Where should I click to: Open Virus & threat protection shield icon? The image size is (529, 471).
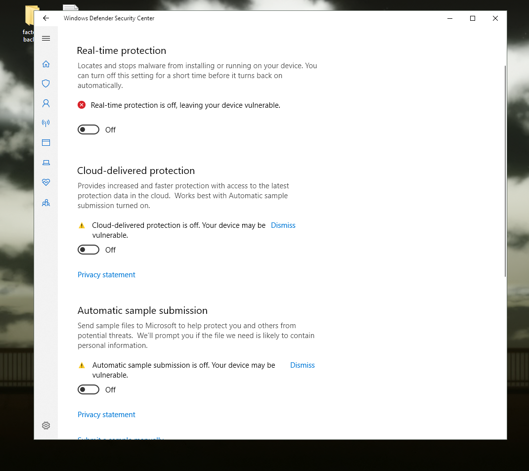point(46,84)
